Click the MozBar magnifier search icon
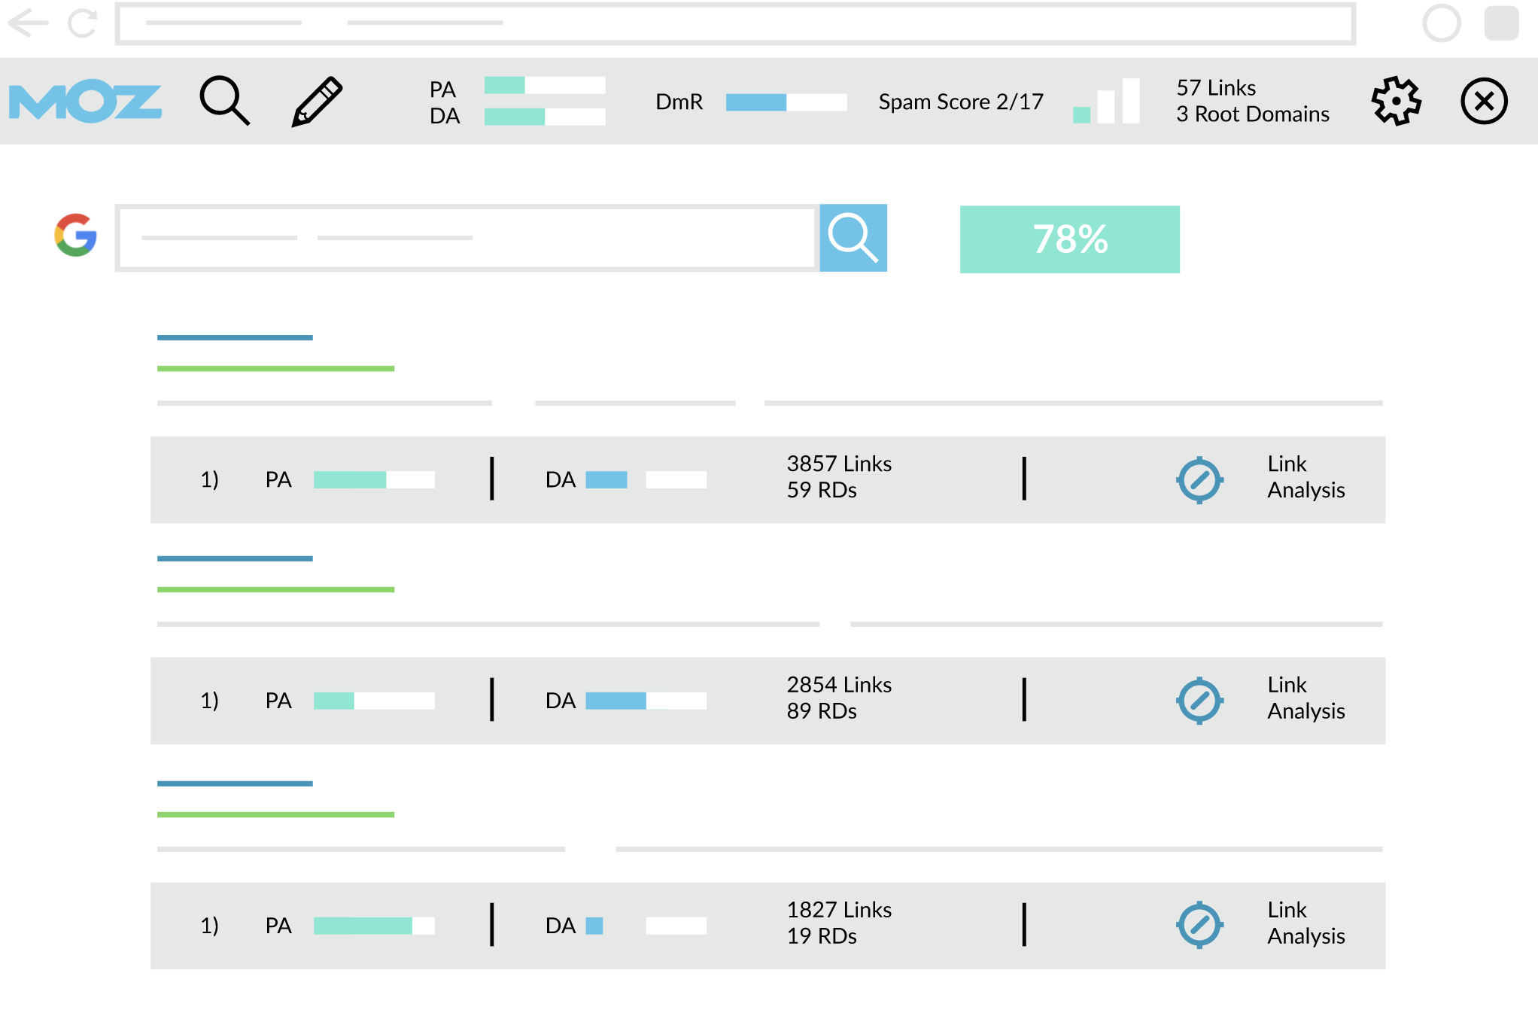Viewport: 1538px width, 1025px height. [x=224, y=100]
